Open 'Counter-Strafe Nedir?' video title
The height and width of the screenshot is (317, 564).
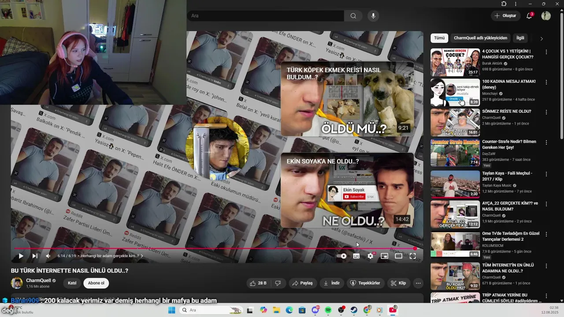(509, 144)
